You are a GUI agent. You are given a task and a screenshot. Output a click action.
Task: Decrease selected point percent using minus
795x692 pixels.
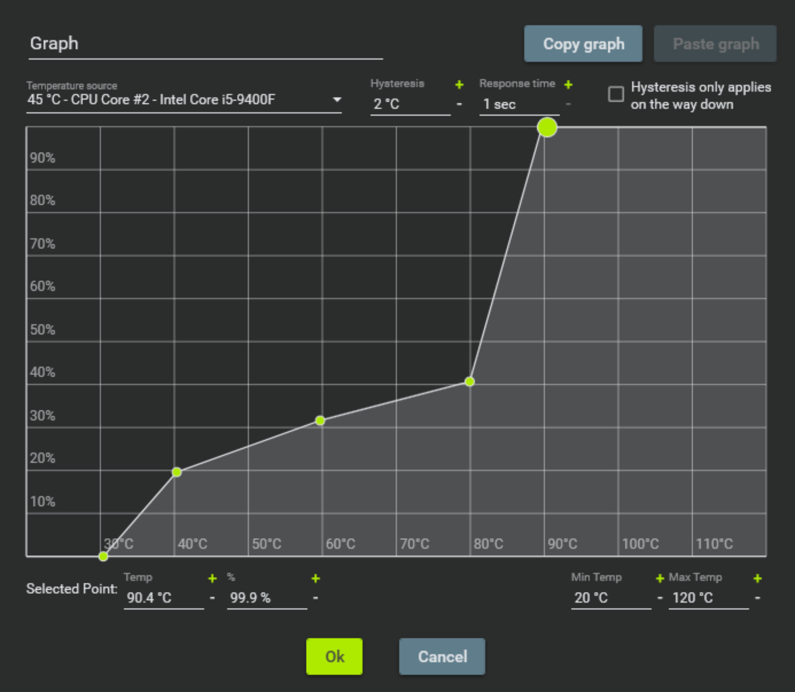click(x=316, y=598)
